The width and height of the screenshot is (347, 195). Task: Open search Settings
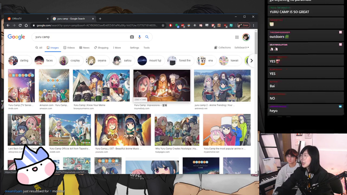pos(134,48)
